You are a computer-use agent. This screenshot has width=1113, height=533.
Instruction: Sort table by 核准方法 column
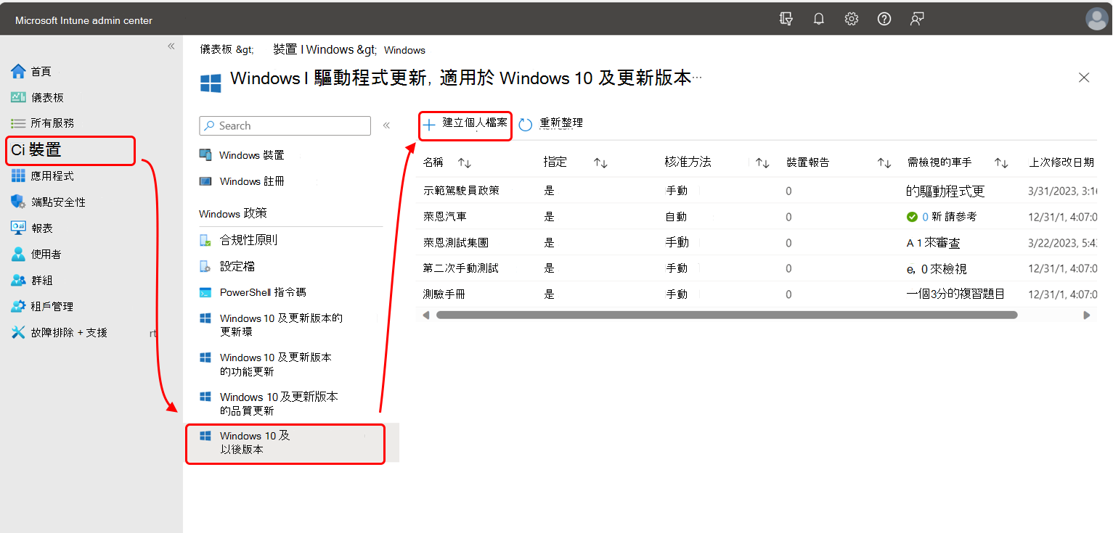point(762,163)
